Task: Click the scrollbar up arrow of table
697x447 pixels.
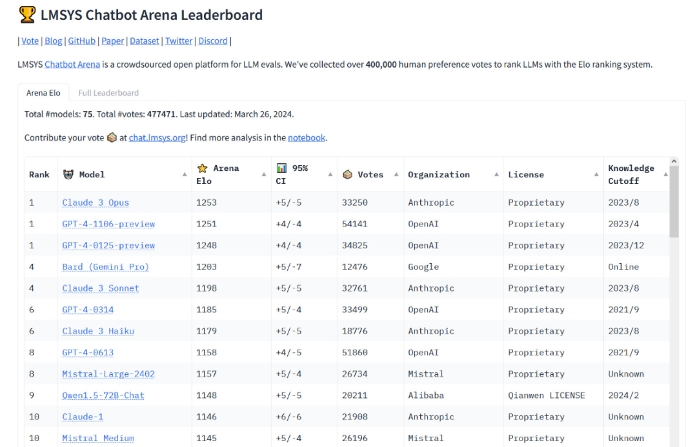Action: tap(674, 161)
